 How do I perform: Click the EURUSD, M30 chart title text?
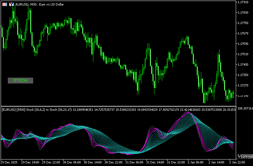35,5
